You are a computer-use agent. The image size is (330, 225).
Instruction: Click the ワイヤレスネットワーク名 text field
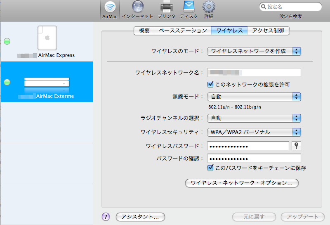(x=254, y=73)
